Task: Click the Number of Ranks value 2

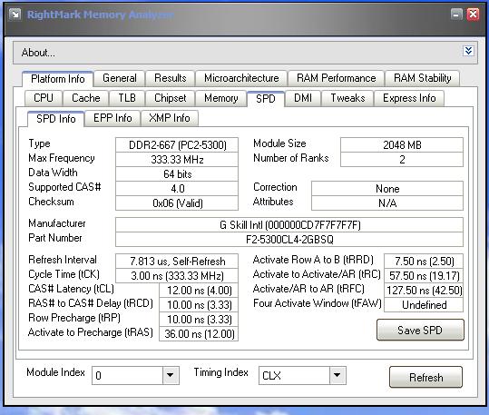Action: (x=402, y=160)
